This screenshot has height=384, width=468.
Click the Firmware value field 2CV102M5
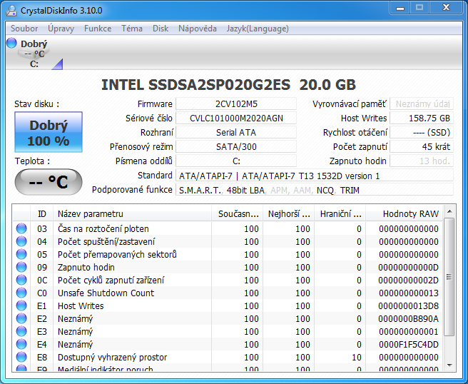pyautogui.click(x=236, y=104)
